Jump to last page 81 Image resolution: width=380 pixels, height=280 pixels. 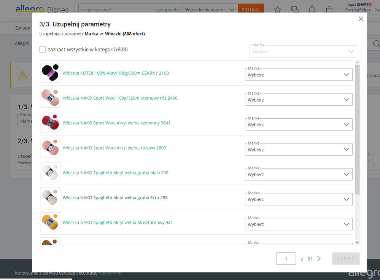pyautogui.click(x=310, y=259)
